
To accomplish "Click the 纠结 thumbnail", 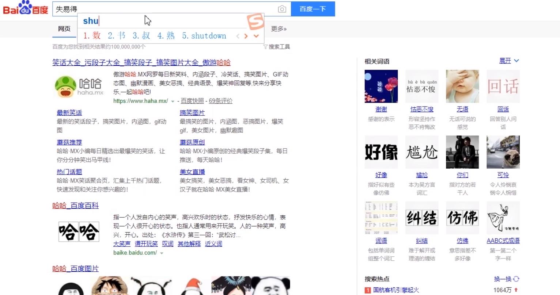I will 422,218.
